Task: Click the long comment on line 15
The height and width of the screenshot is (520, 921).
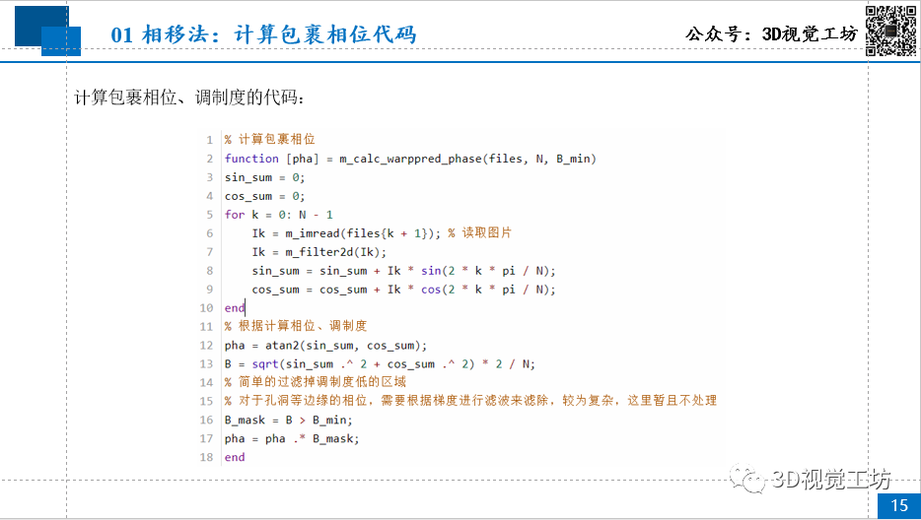Action: tap(470, 402)
